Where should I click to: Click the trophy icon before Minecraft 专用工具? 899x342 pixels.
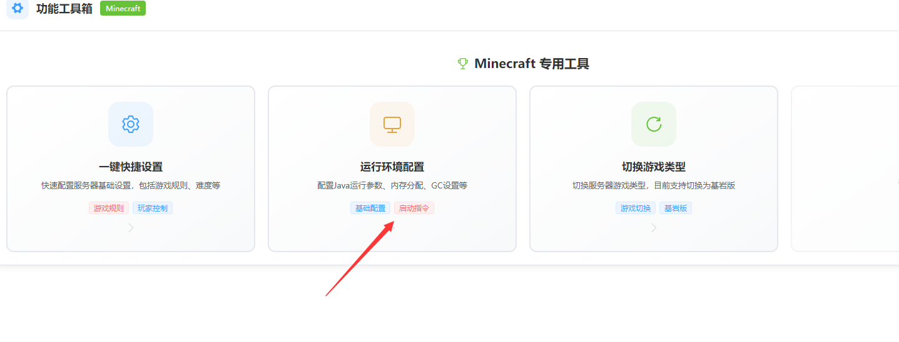pyautogui.click(x=463, y=64)
